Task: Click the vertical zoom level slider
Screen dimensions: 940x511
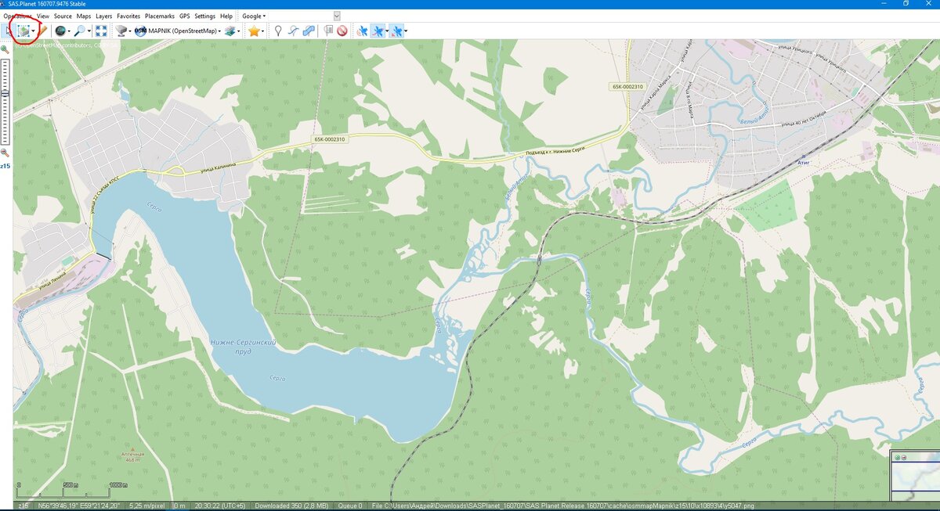Action: pos(5,101)
